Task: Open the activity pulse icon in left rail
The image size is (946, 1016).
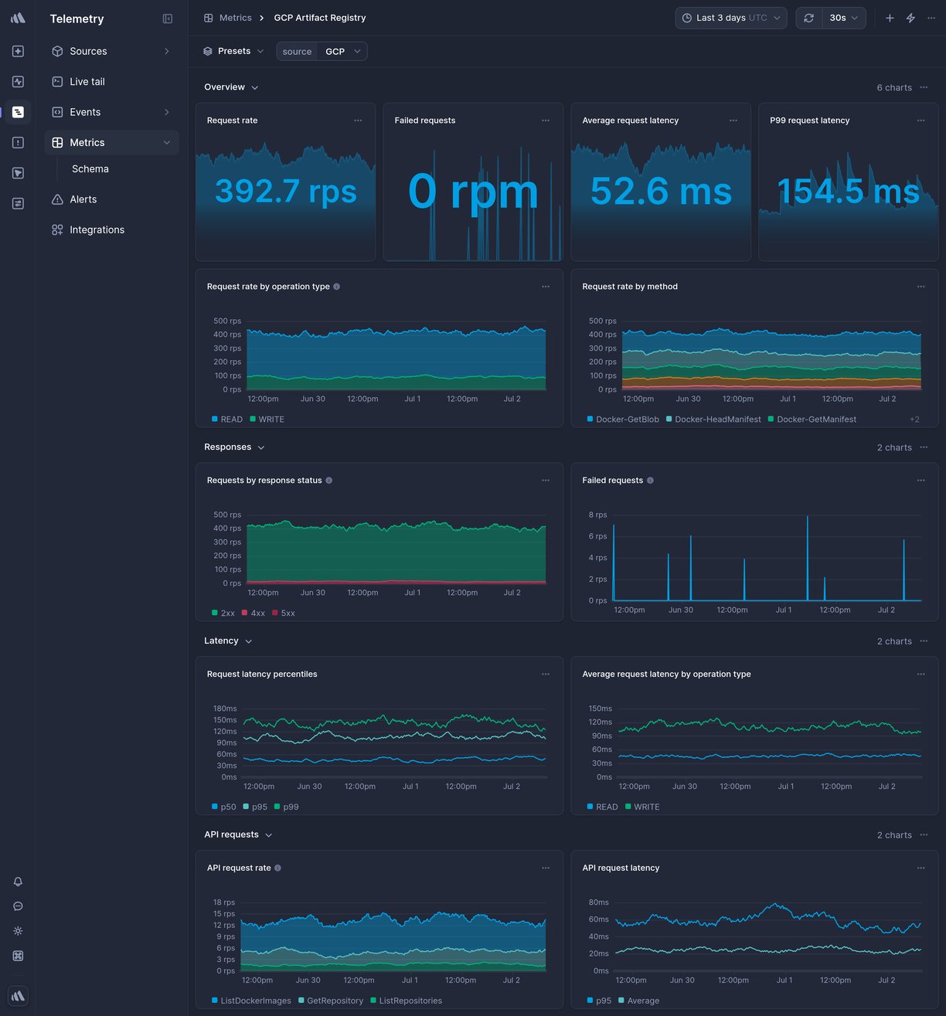Action: point(18,82)
